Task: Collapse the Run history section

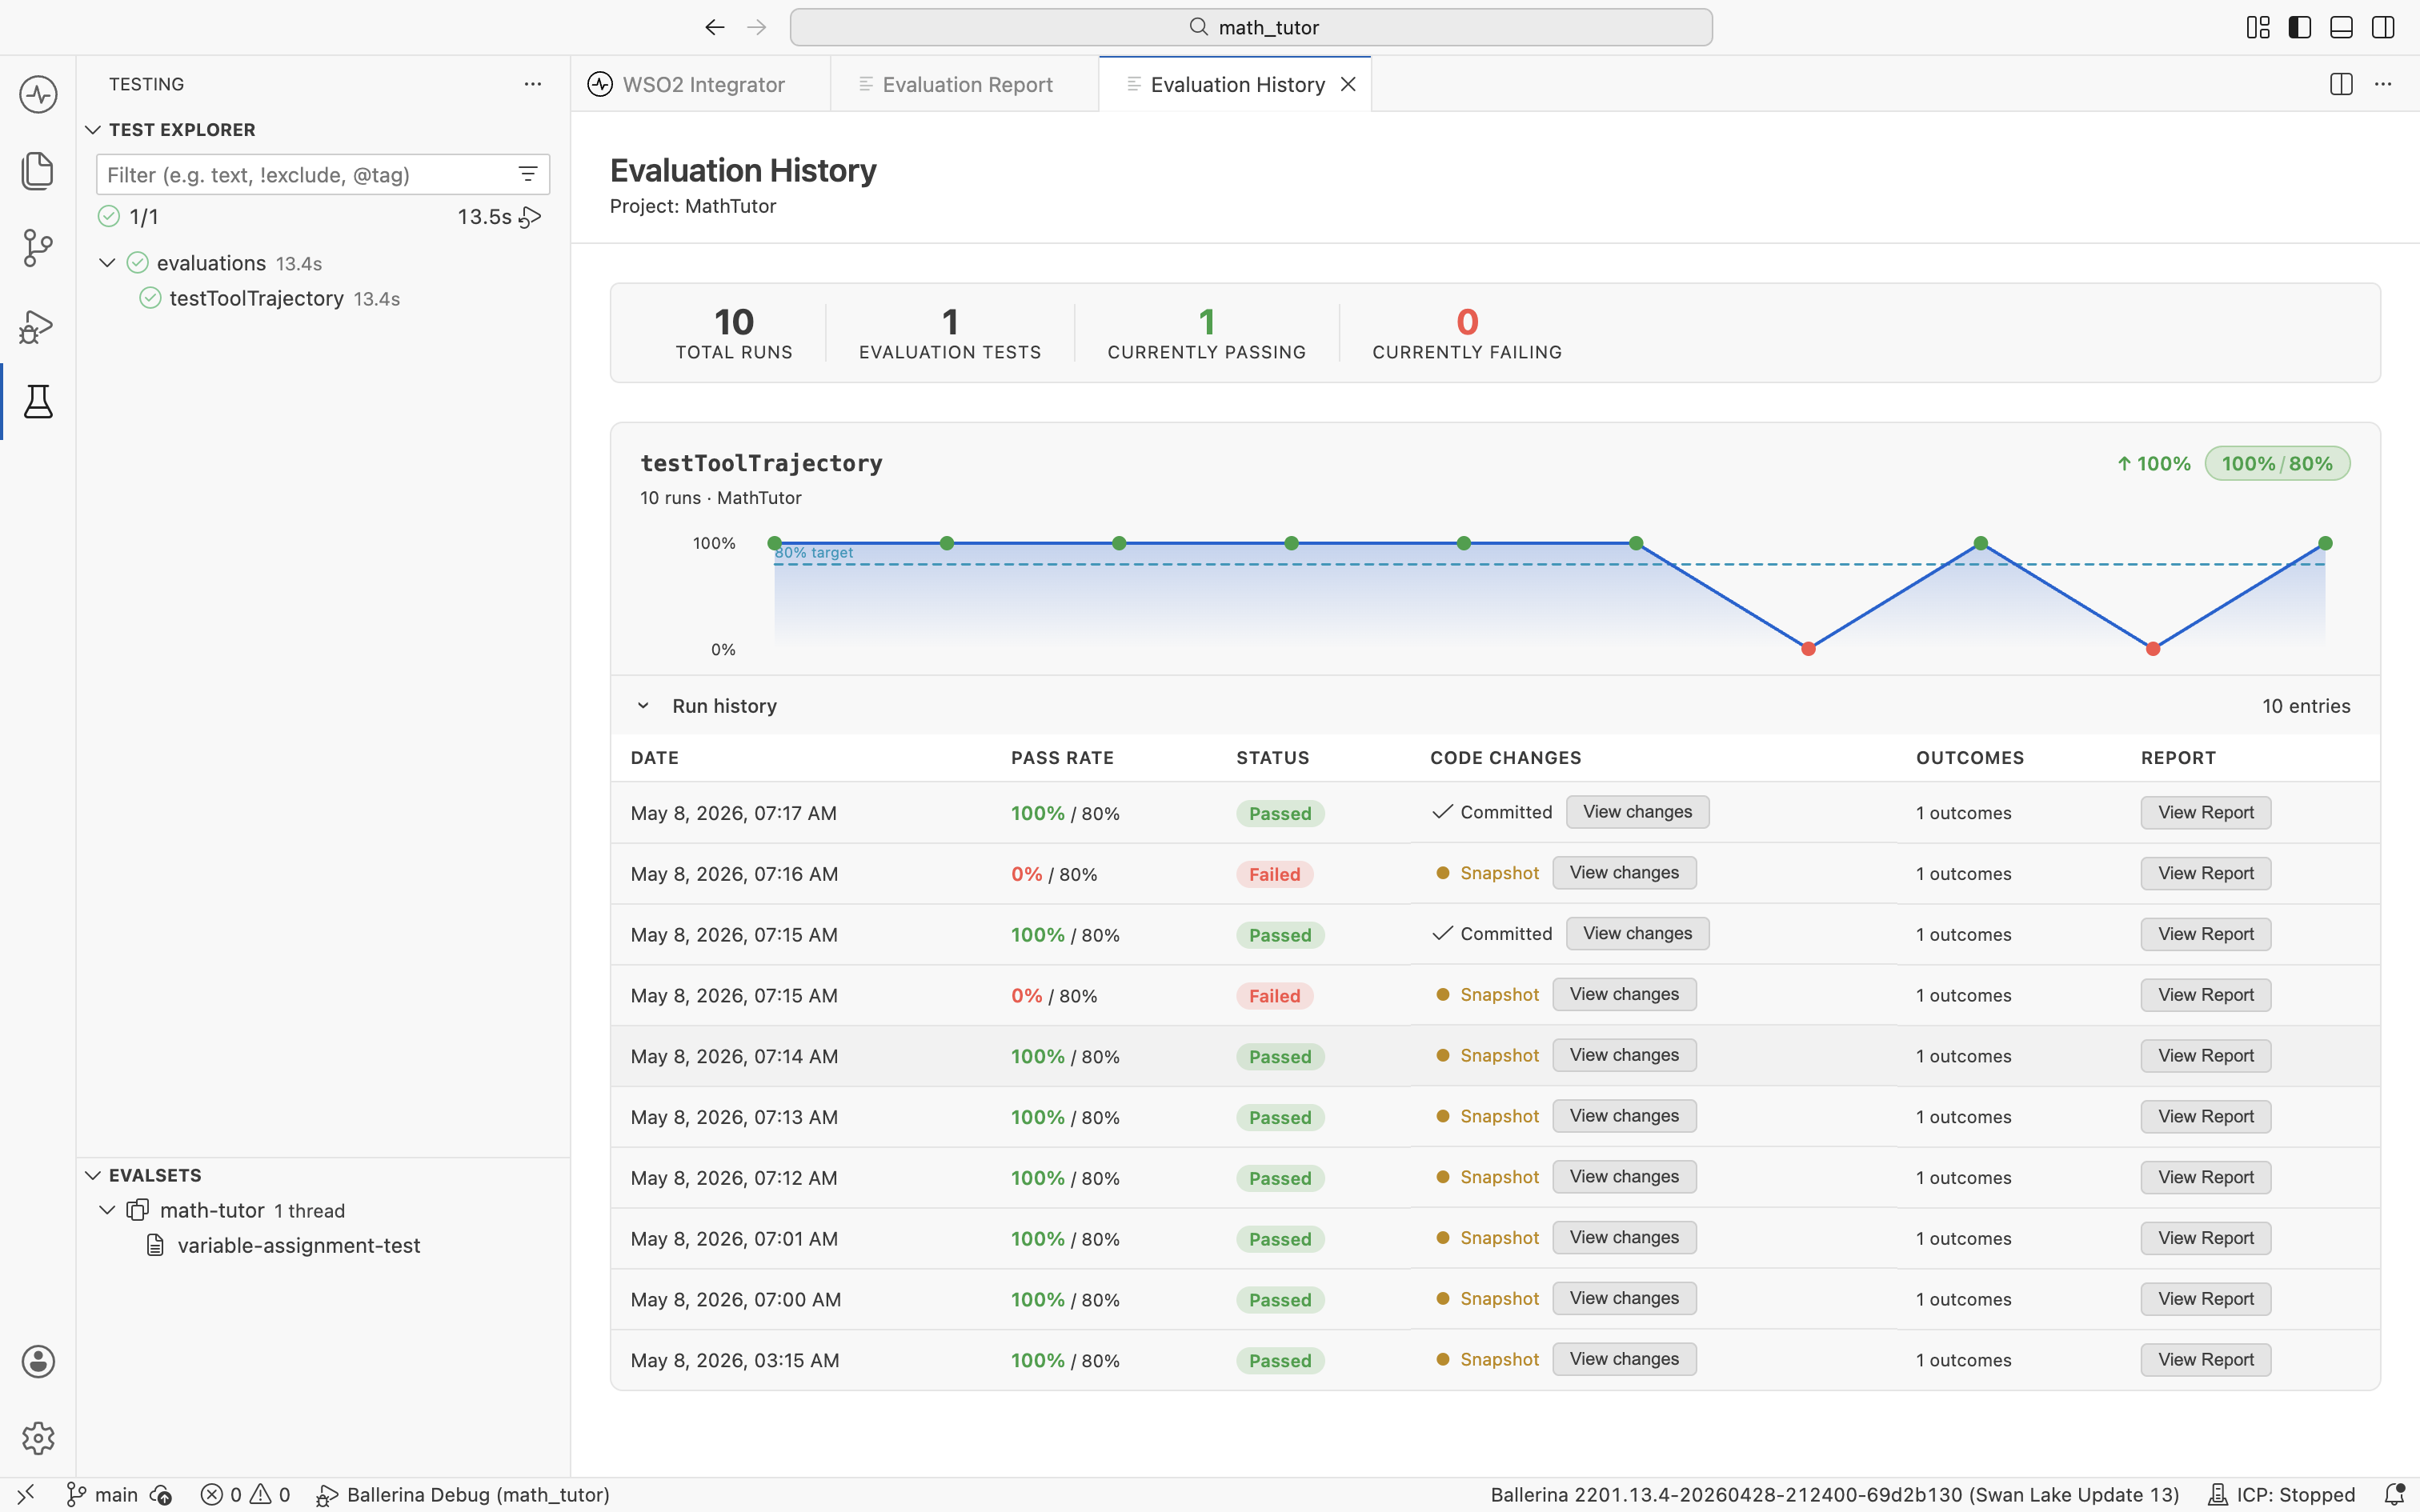Action: (x=643, y=706)
